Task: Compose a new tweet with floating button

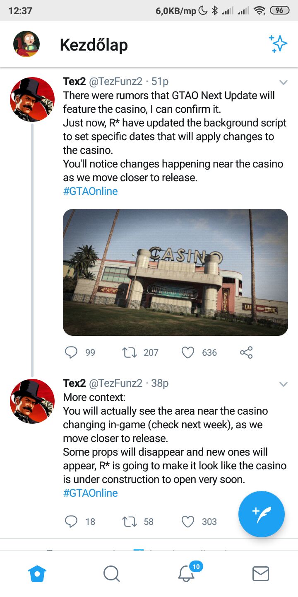Action: click(x=261, y=514)
